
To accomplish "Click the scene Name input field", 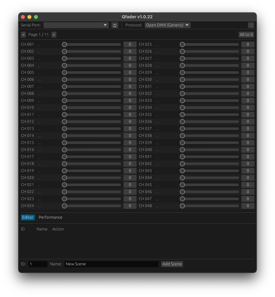I will tap(111, 264).
